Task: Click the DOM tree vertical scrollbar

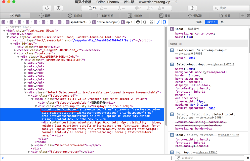Action: tap(166, 76)
